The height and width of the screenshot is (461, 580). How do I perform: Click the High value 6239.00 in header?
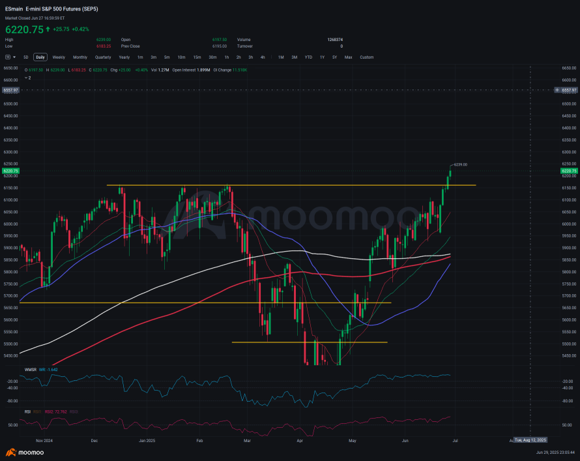click(x=104, y=40)
